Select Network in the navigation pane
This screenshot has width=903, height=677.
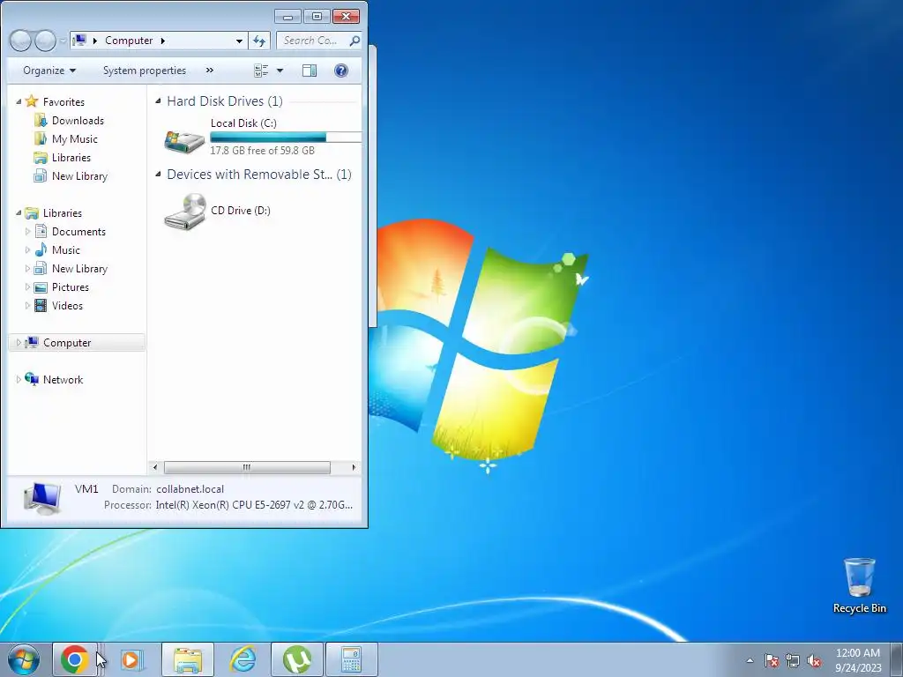click(x=63, y=379)
